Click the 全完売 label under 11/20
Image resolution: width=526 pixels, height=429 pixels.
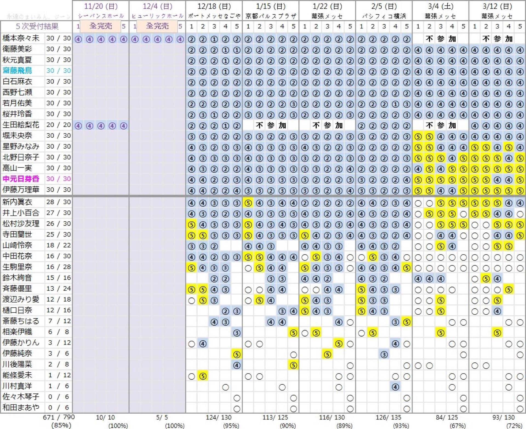pos(101,26)
